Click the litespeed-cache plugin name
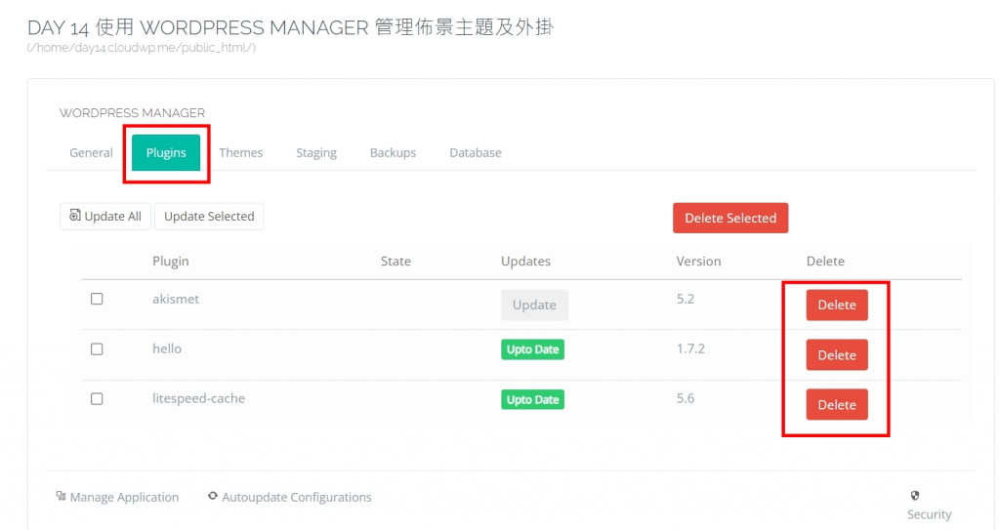Viewport: 1000px width, 530px height. coord(198,398)
